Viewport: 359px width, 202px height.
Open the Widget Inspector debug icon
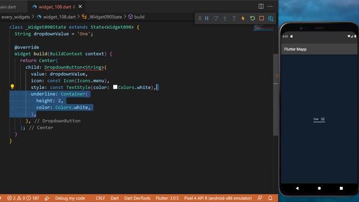click(x=270, y=19)
